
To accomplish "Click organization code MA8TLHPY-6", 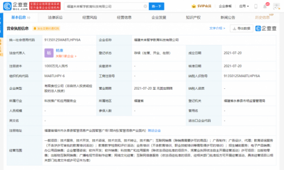I will (x=54, y=76).
